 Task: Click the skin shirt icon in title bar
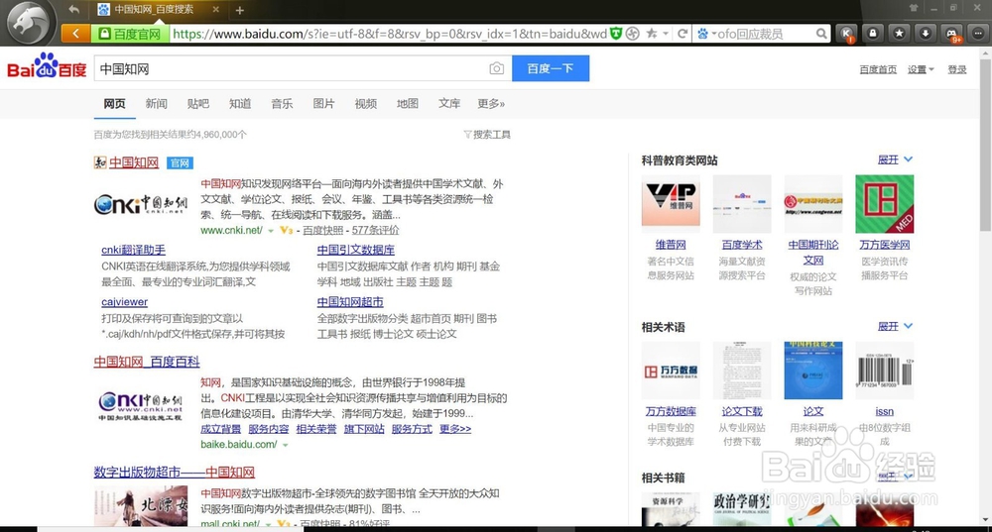coord(914,8)
